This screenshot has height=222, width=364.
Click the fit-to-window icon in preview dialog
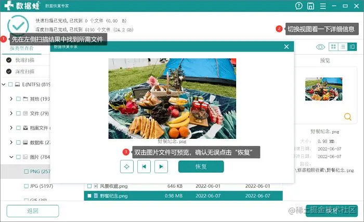pos(127,166)
